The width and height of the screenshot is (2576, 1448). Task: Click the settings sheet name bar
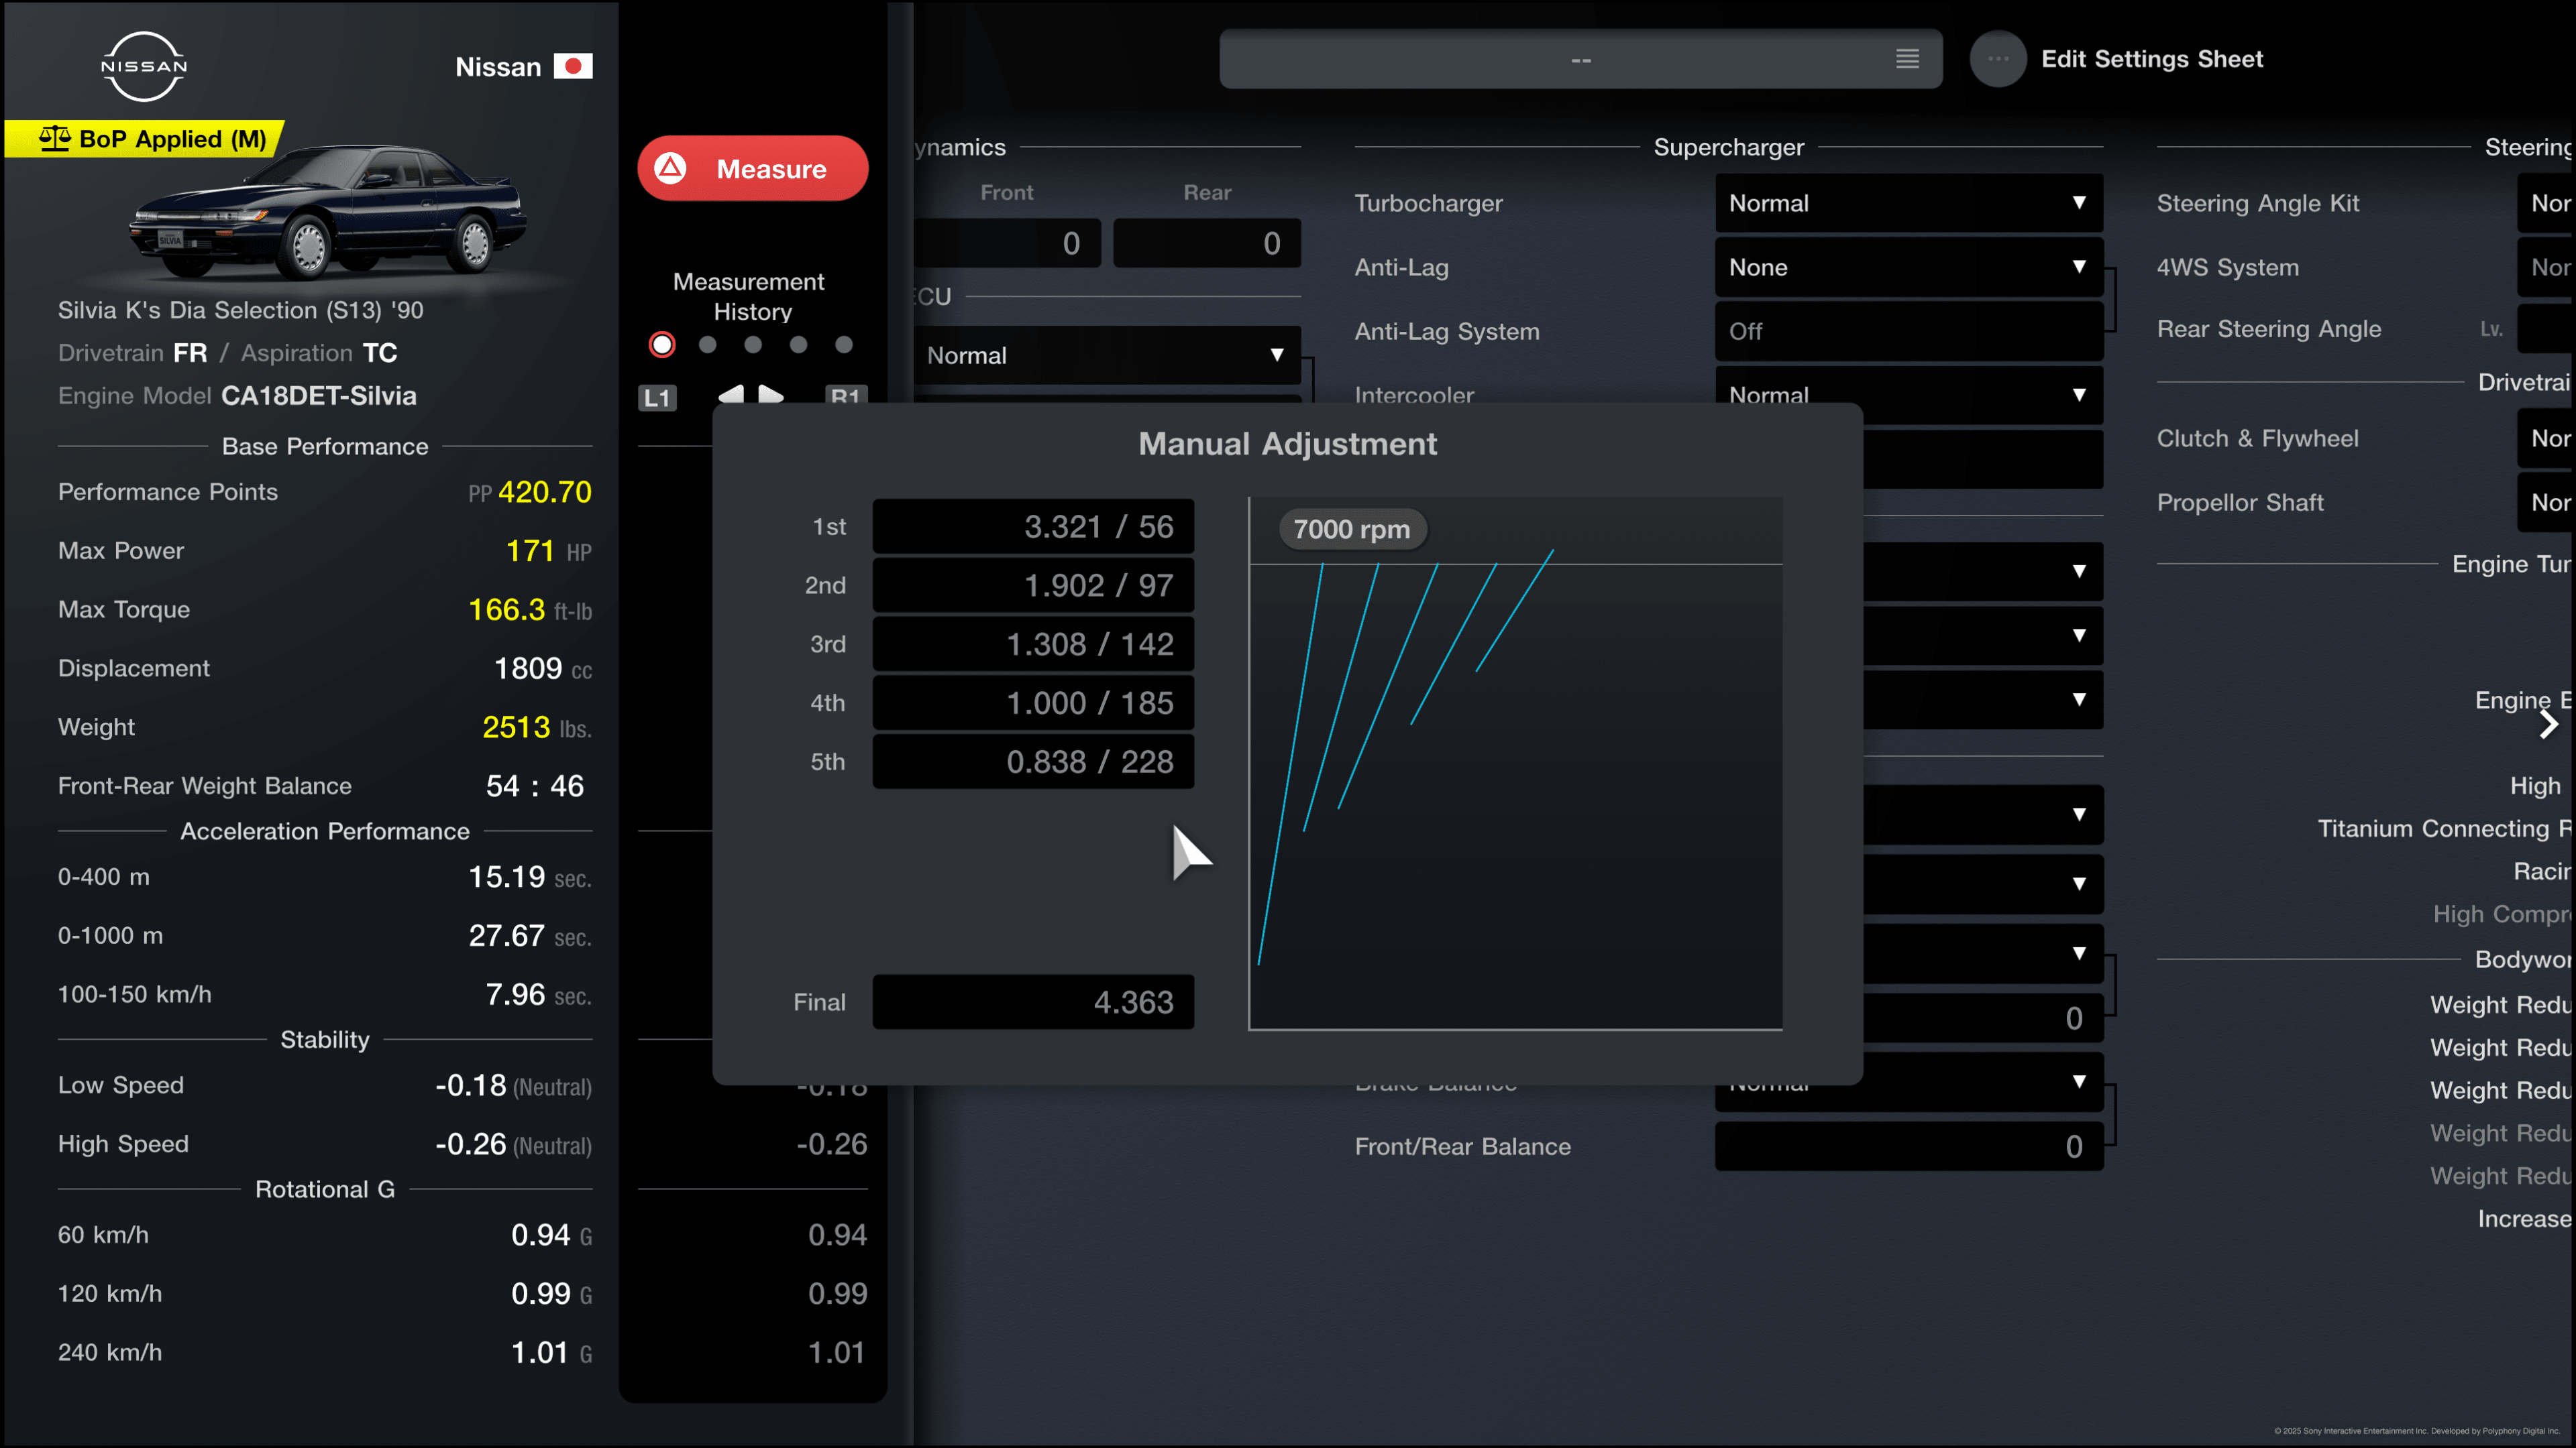click(x=1581, y=59)
